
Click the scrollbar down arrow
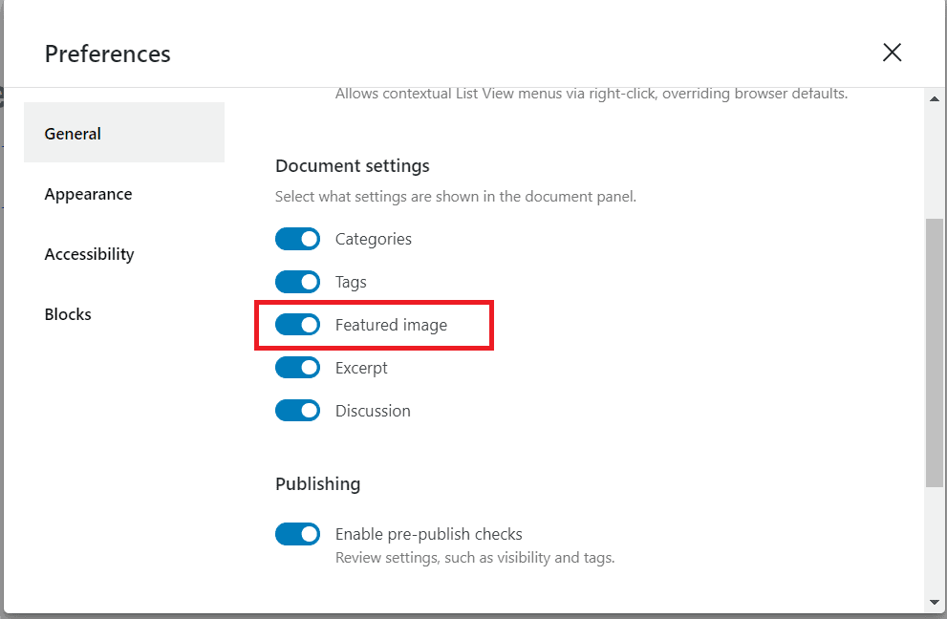click(935, 602)
